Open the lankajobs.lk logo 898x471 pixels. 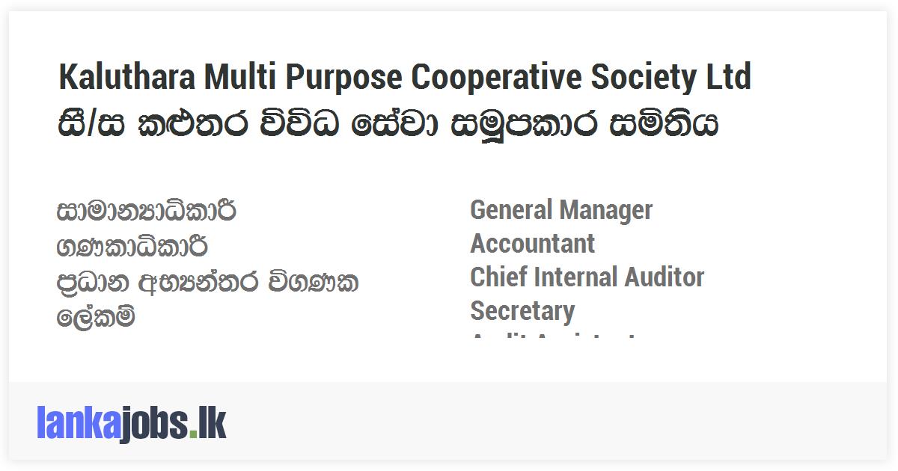tap(131, 425)
